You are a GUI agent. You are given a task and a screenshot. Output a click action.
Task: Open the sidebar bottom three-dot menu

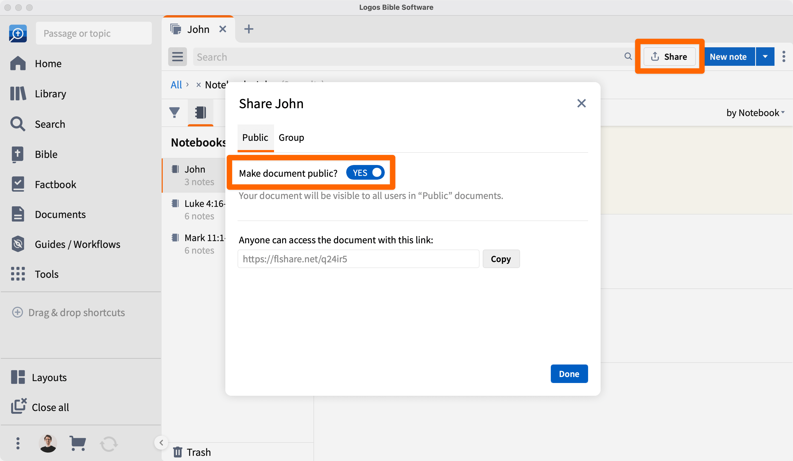click(x=18, y=443)
